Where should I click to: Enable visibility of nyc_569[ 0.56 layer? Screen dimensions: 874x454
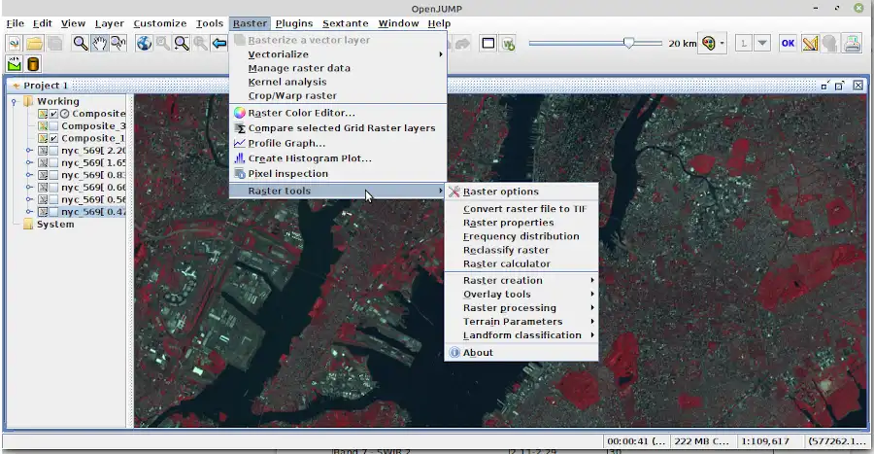point(53,199)
